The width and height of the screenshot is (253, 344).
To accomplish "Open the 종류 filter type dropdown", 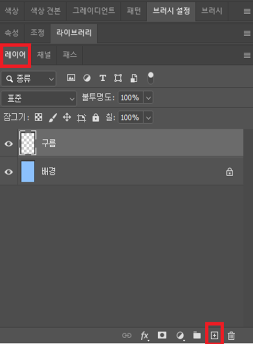I will click(x=28, y=79).
